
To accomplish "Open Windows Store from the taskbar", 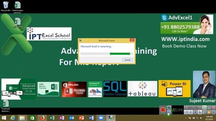I will 32,118.
